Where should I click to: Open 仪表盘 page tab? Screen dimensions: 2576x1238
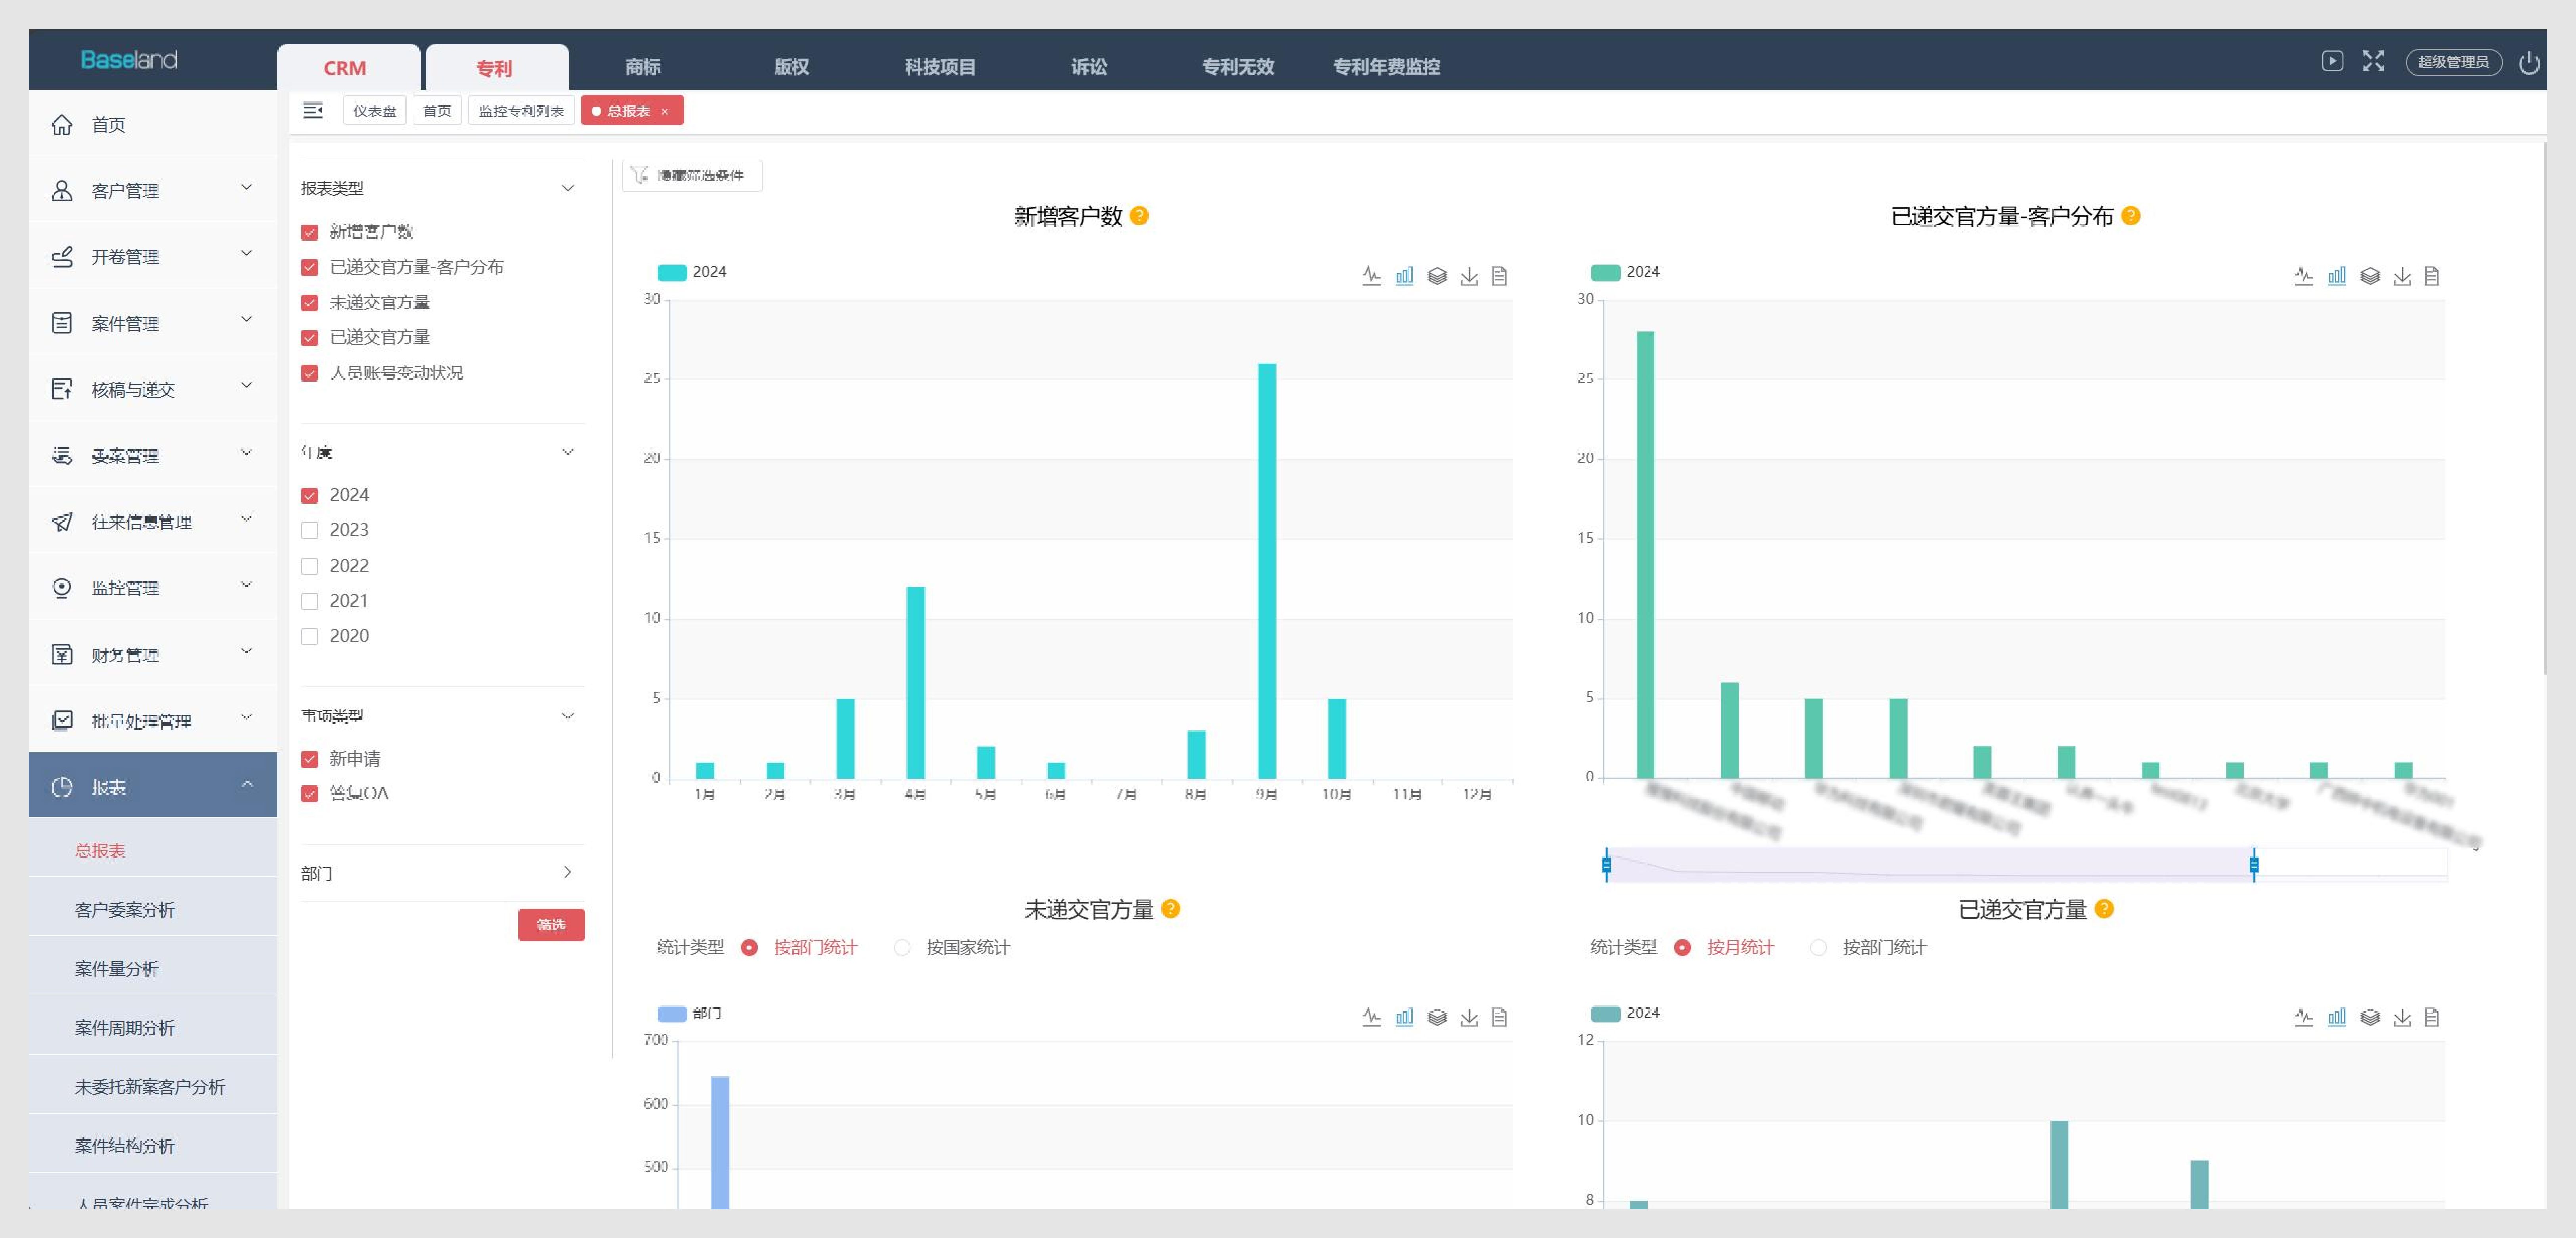click(374, 111)
